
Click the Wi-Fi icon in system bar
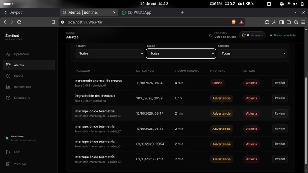click(x=289, y=4)
